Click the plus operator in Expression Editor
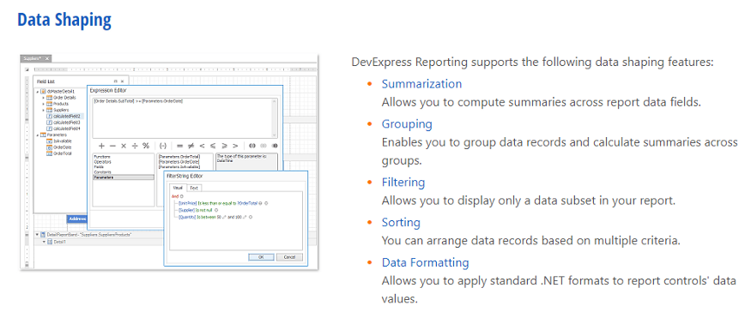 pyautogui.click(x=101, y=146)
